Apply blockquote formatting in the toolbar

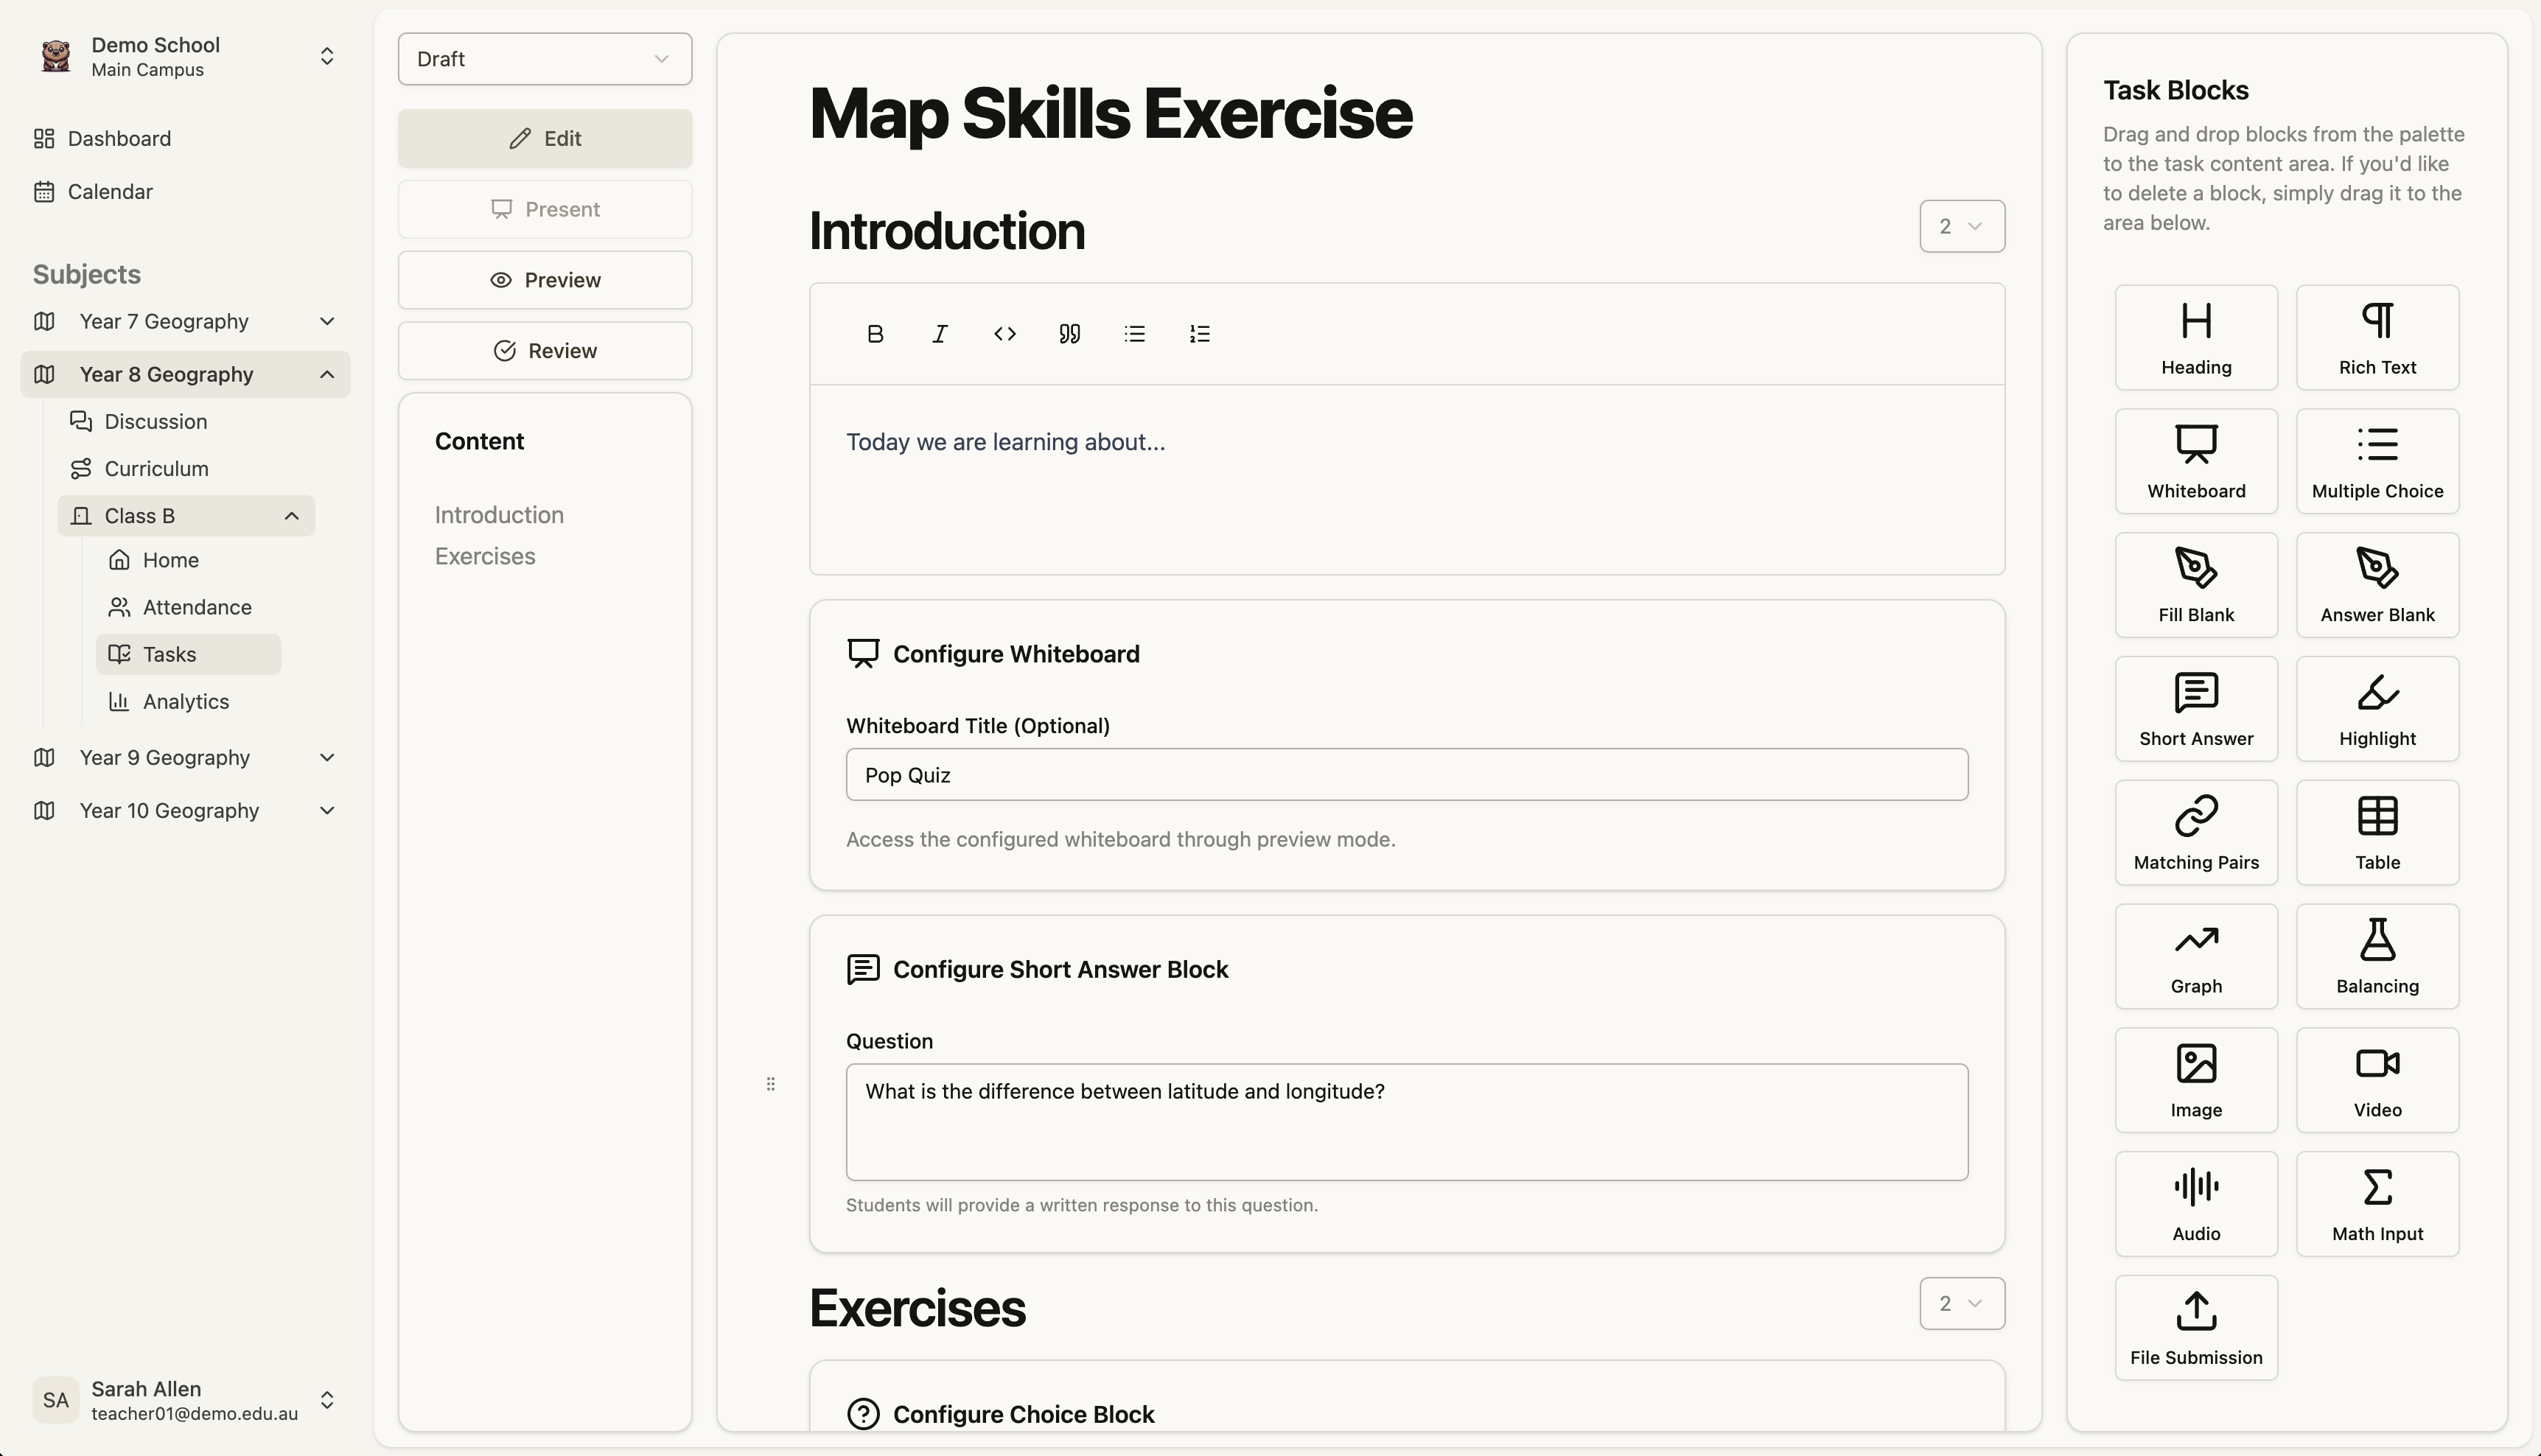point(1069,333)
